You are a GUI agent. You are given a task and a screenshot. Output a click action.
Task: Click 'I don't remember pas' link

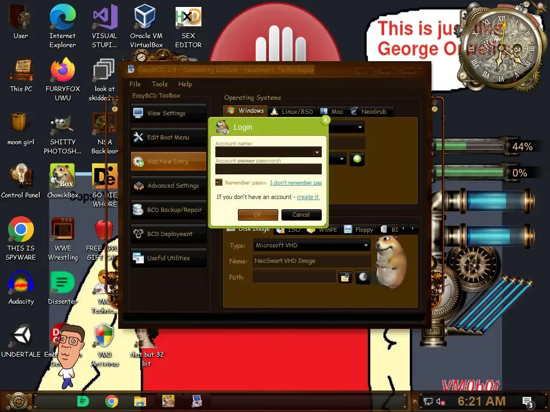(296, 182)
